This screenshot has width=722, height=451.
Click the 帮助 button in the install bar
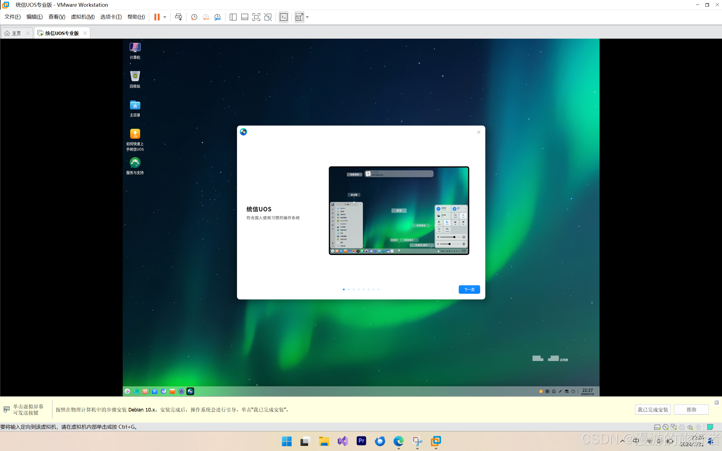(691, 410)
